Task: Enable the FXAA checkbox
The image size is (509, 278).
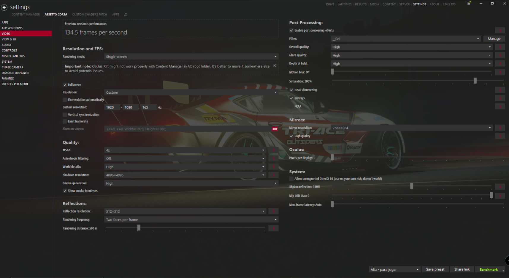Action: pyautogui.click(x=291, y=106)
